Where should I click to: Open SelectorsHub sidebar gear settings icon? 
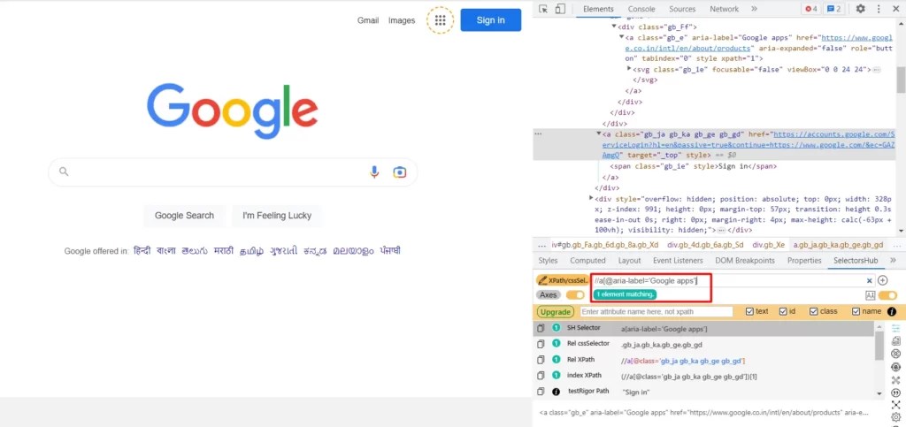895,417
